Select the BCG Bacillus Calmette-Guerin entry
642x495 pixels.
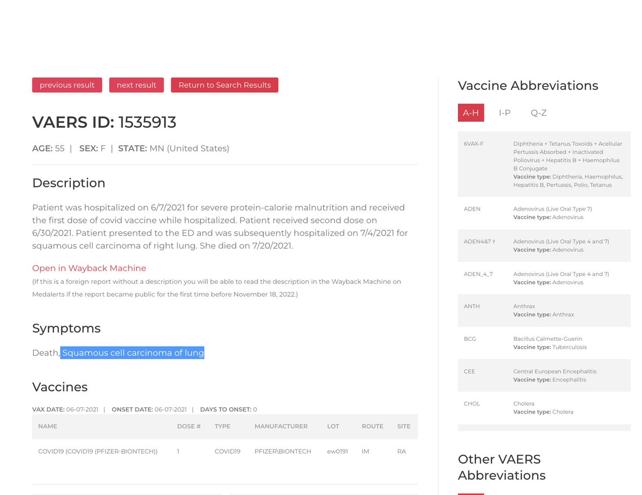point(544,343)
